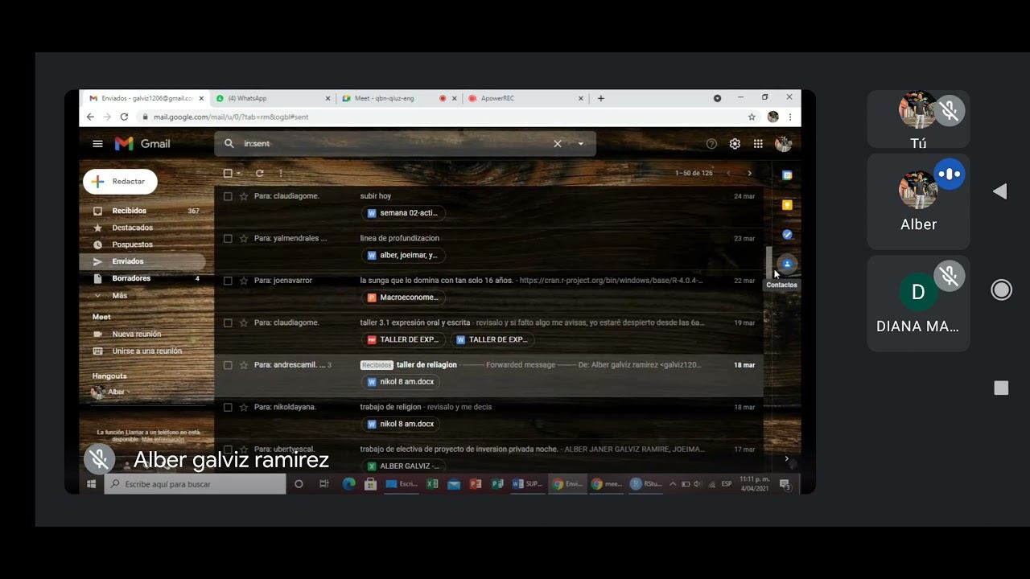Open select-all dropdown arrow in toolbar
1030x579 pixels.
tap(239, 174)
